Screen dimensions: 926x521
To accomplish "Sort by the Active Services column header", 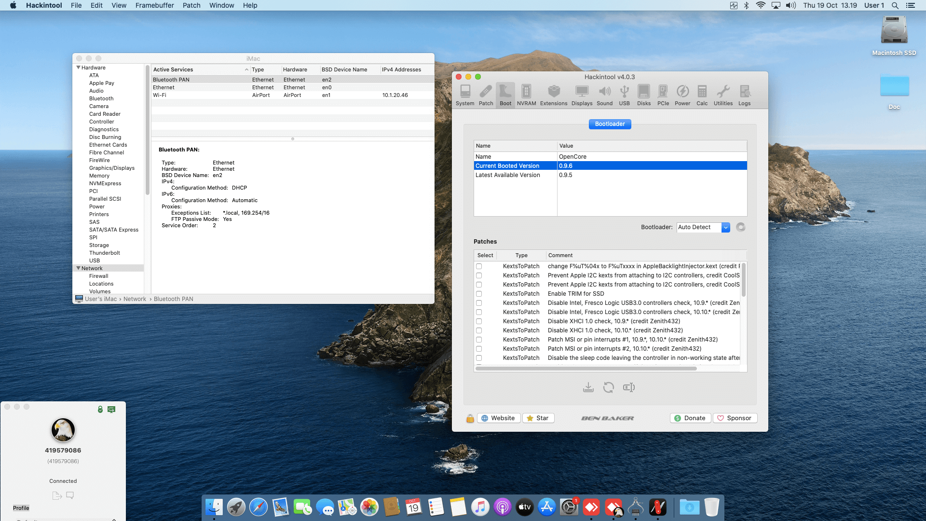I will coord(201,69).
